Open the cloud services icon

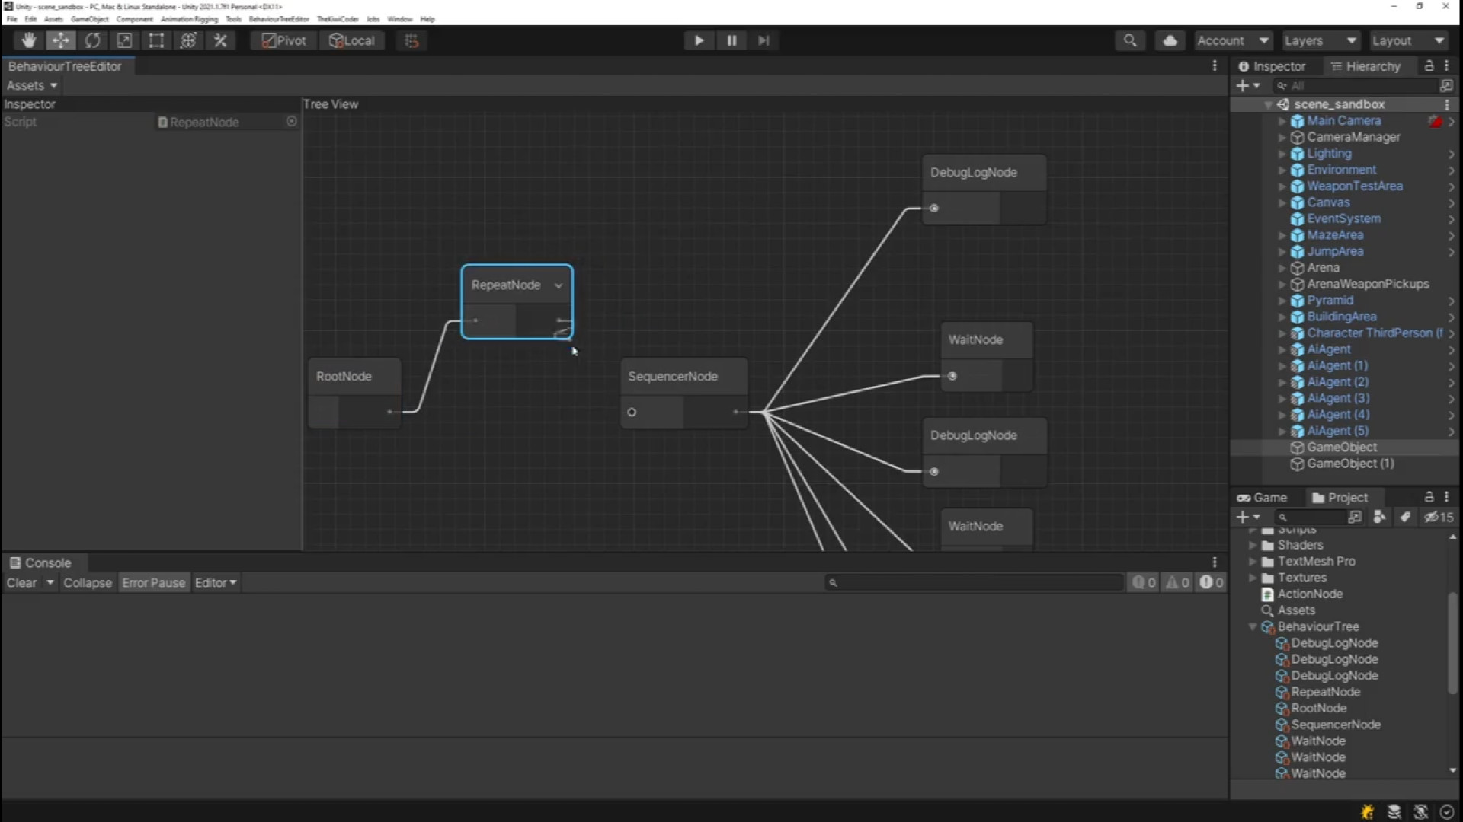pyautogui.click(x=1170, y=40)
